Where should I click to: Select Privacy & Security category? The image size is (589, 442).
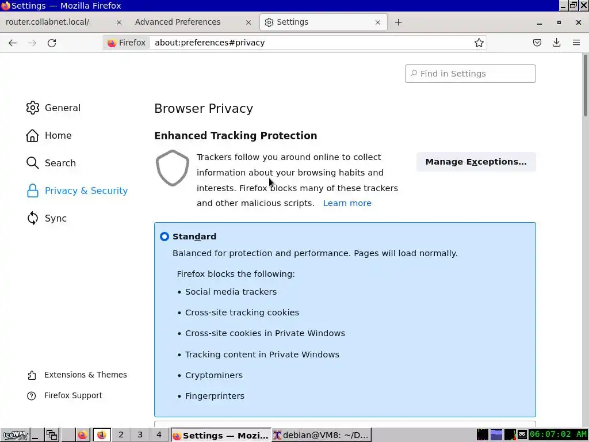click(x=77, y=191)
